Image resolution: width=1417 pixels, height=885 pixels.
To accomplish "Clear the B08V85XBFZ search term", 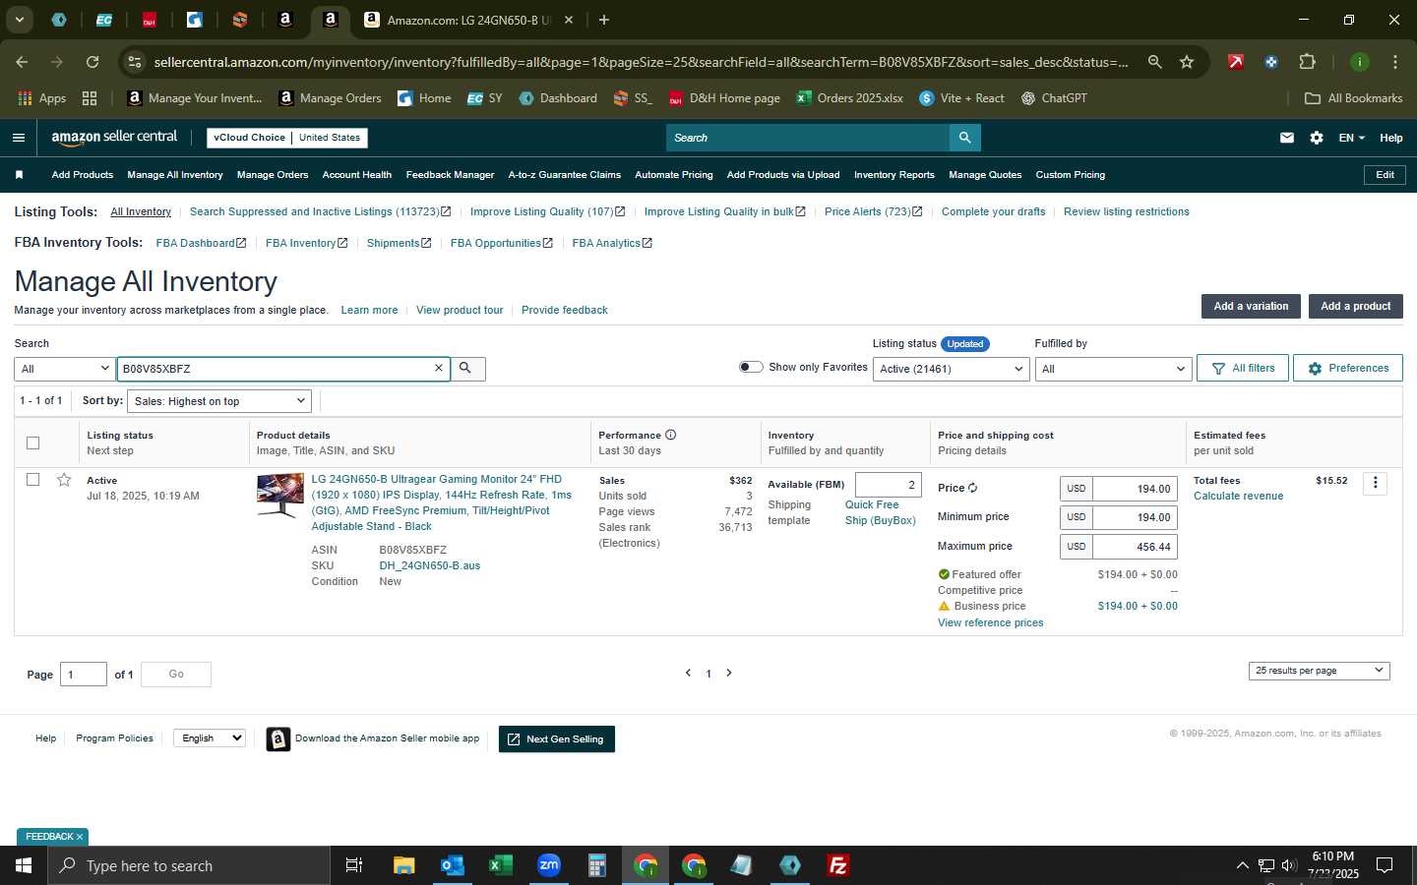I will point(439,368).
